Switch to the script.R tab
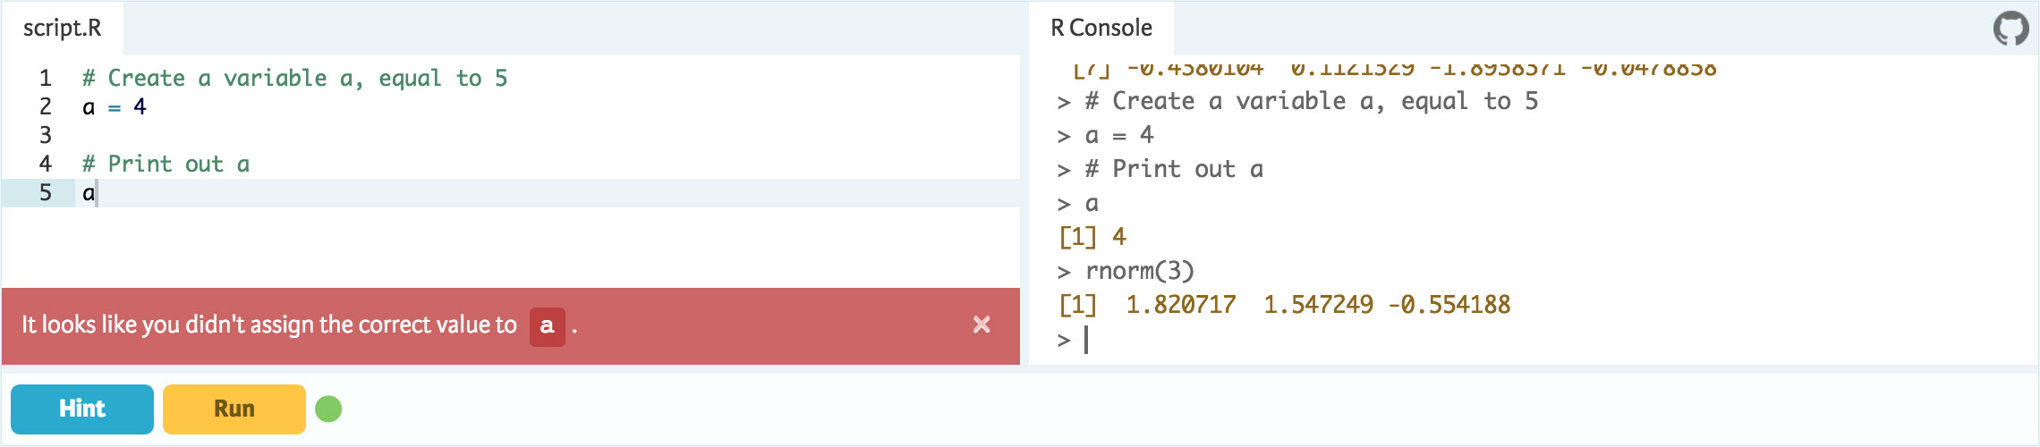Screen dimensions: 2040x447 [62, 29]
